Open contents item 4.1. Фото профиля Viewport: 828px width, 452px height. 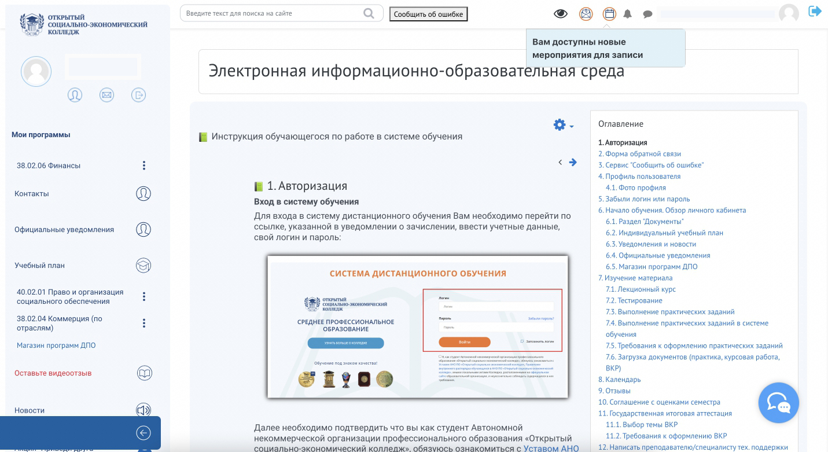[636, 188]
